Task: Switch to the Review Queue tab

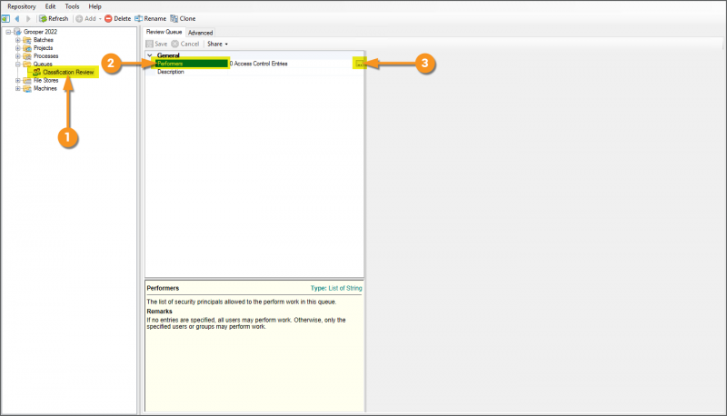Action: click(x=164, y=32)
